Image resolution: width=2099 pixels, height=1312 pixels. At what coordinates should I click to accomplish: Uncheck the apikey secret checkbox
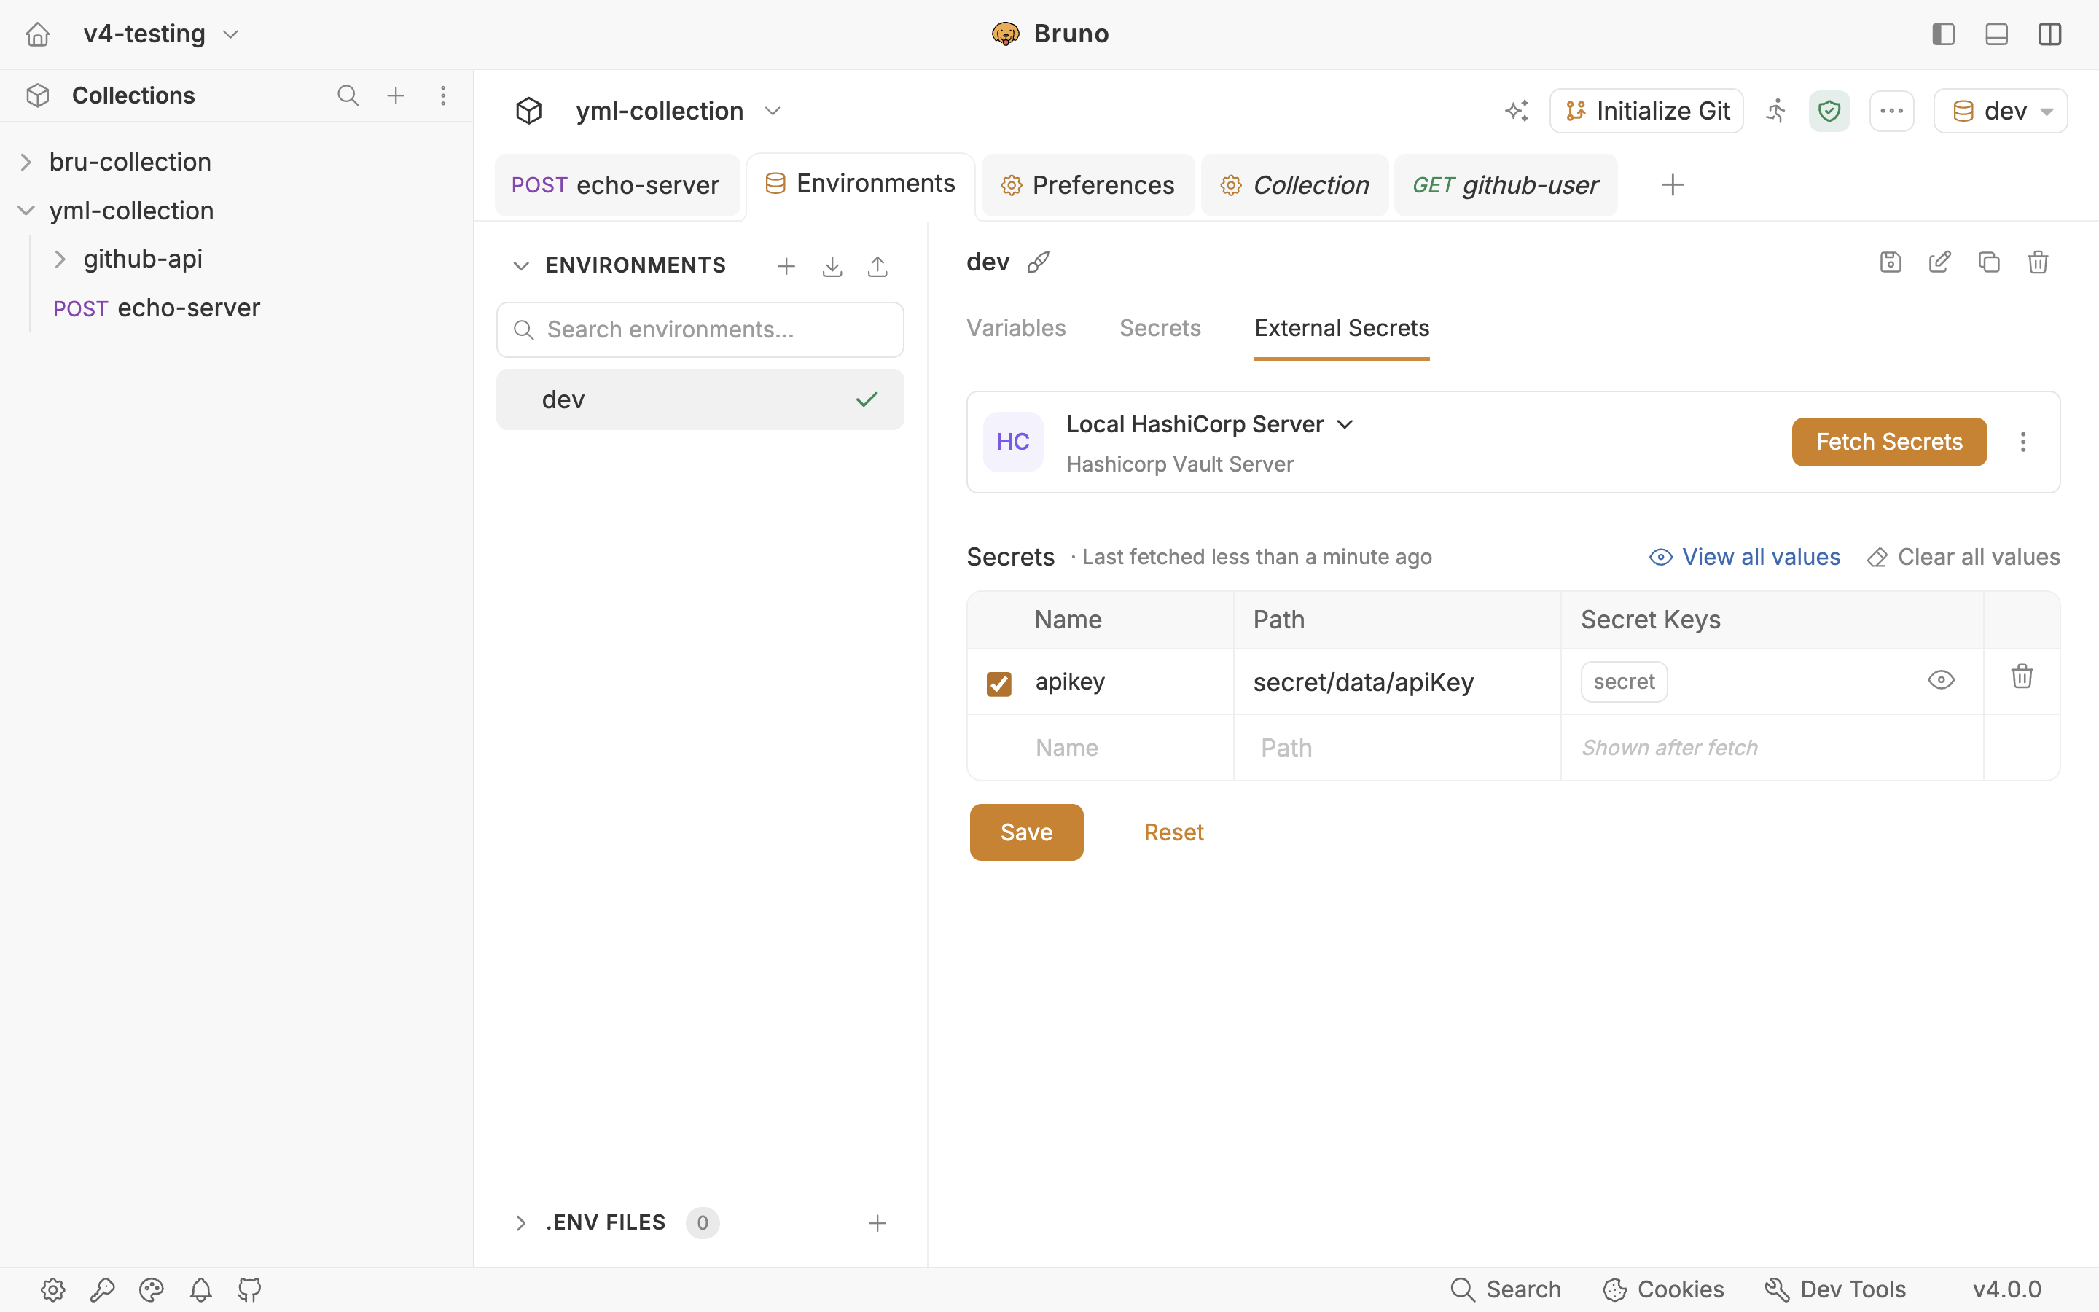pos(999,683)
